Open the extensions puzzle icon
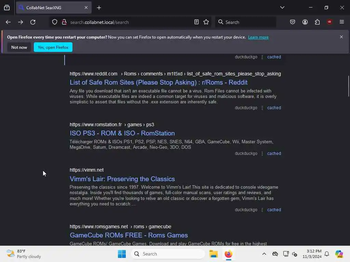The width and height of the screenshot is (350, 262). [x=317, y=22]
